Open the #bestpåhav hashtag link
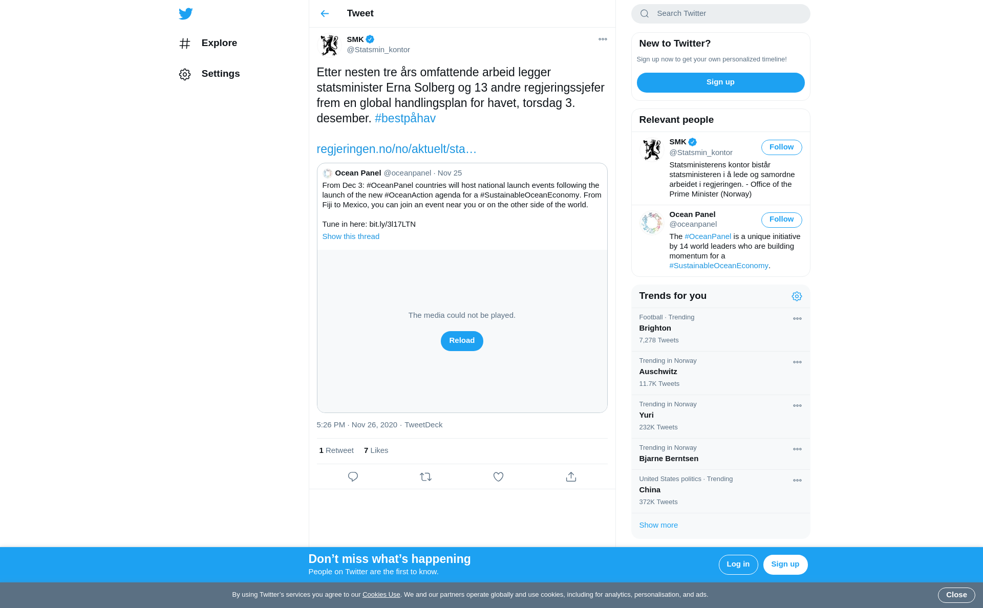983x608 pixels. [405, 118]
